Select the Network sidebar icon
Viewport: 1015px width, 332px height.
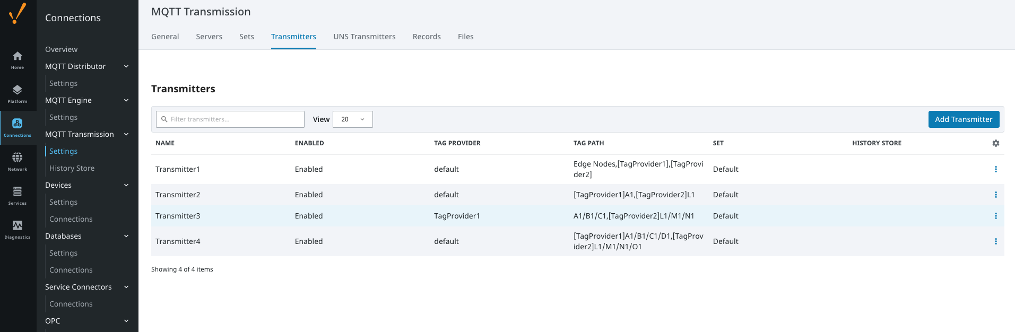[x=18, y=162]
